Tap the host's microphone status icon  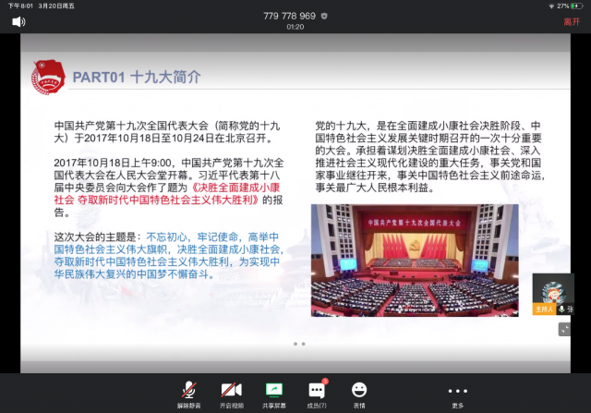(x=561, y=309)
